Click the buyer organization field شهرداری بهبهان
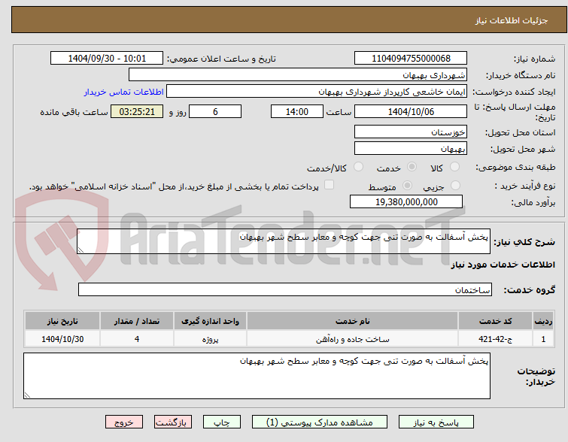 click(298, 75)
